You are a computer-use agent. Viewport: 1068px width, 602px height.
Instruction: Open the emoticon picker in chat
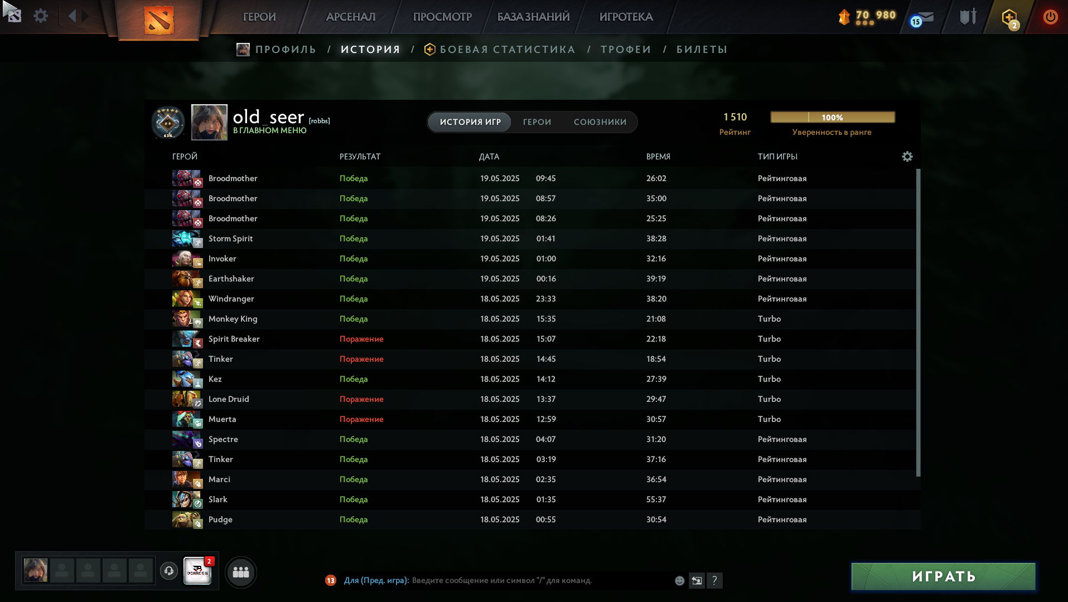[x=679, y=580]
